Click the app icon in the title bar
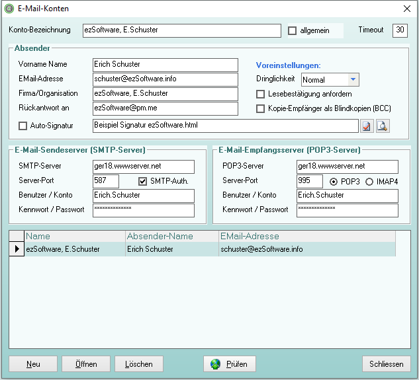The image size is (419, 380). tap(9, 9)
